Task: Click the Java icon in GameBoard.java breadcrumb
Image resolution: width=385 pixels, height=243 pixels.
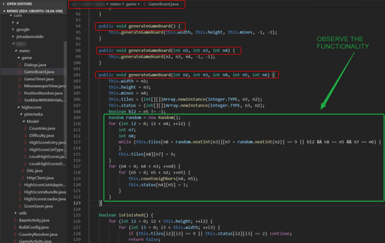Action: pos(145,4)
